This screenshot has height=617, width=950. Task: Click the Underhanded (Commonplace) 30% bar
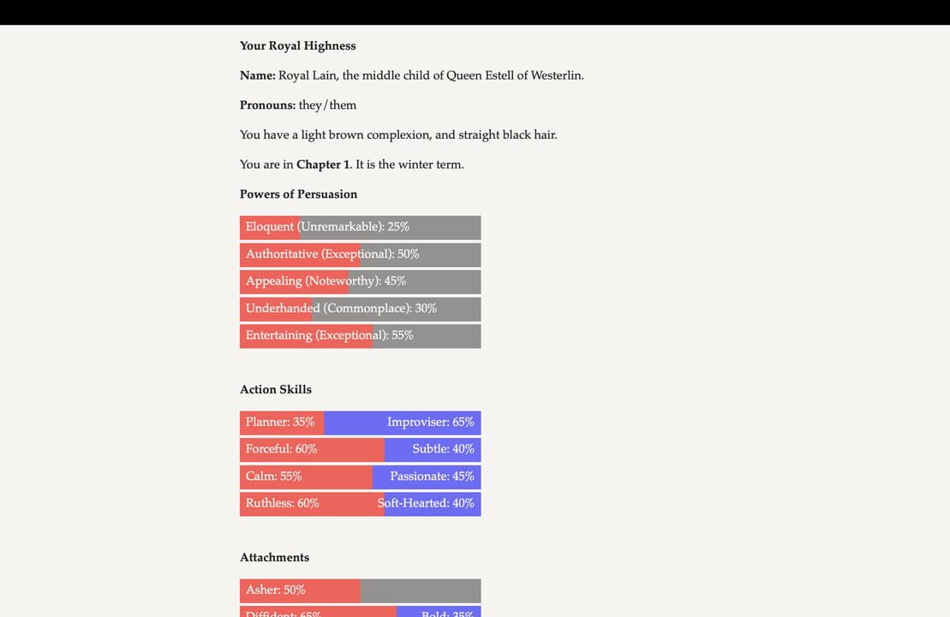point(360,308)
